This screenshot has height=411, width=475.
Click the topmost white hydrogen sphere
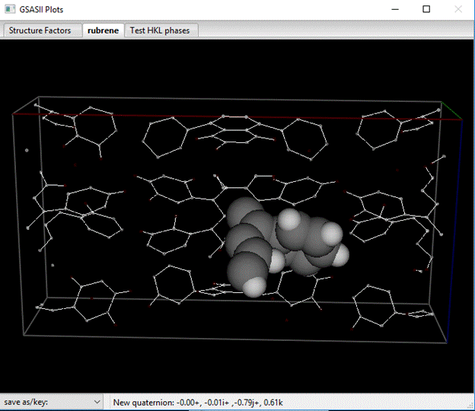(289, 220)
